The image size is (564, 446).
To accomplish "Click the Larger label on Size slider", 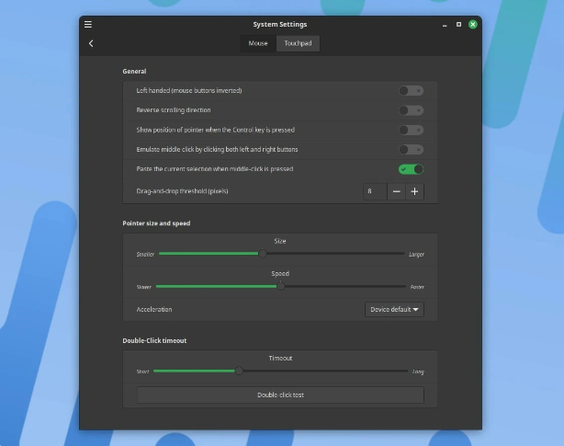I will click(x=416, y=255).
